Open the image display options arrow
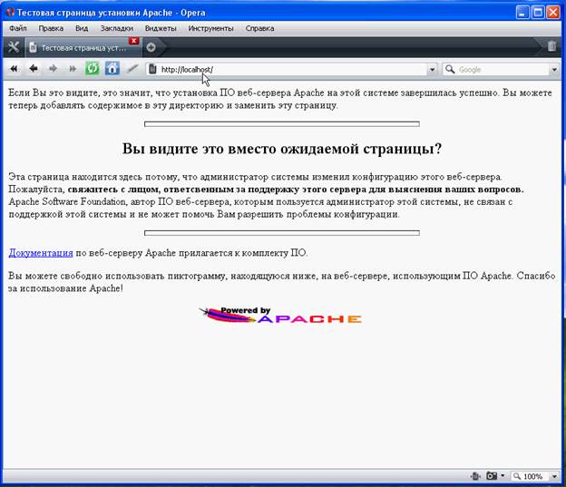The image size is (566, 487). pos(503,476)
